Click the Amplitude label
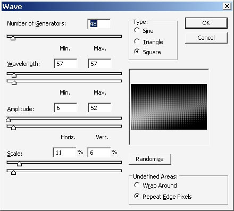The image size is (234, 211). (21, 109)
